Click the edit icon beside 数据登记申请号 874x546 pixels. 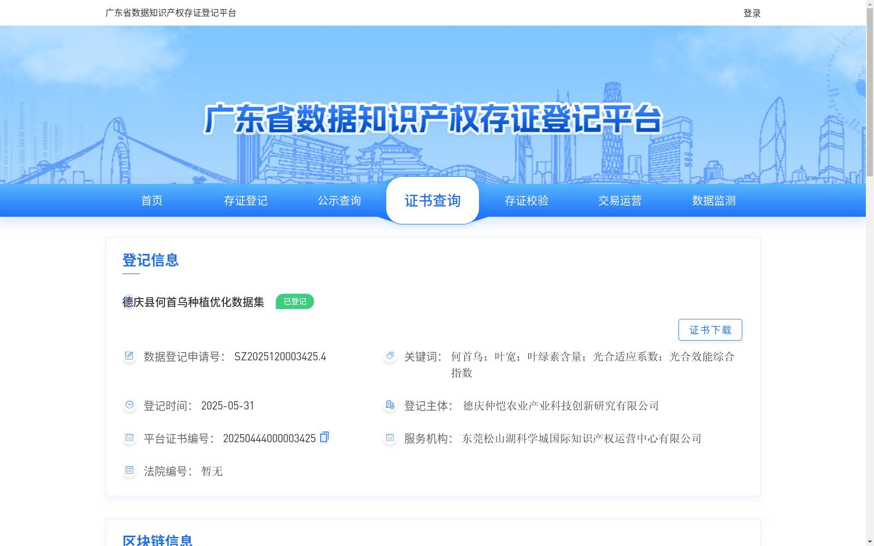point(129,356)
